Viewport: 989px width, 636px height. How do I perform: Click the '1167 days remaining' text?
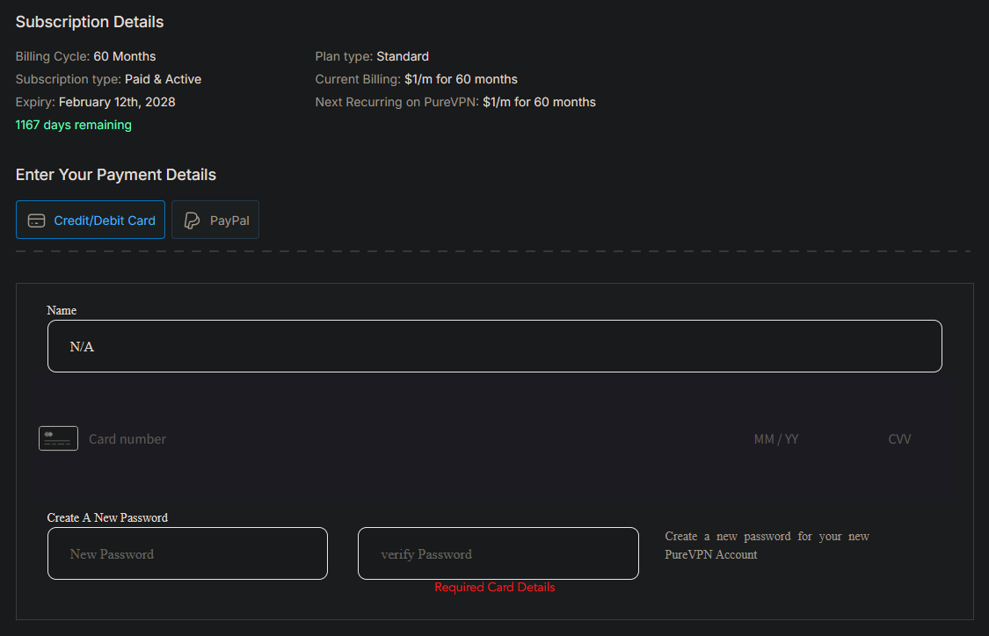click(73, 125)
